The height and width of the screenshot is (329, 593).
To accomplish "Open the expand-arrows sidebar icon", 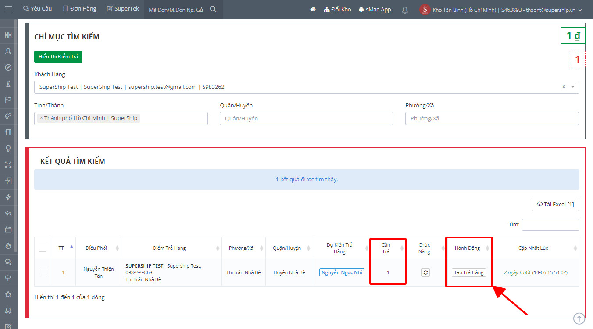I will [8, 165].
